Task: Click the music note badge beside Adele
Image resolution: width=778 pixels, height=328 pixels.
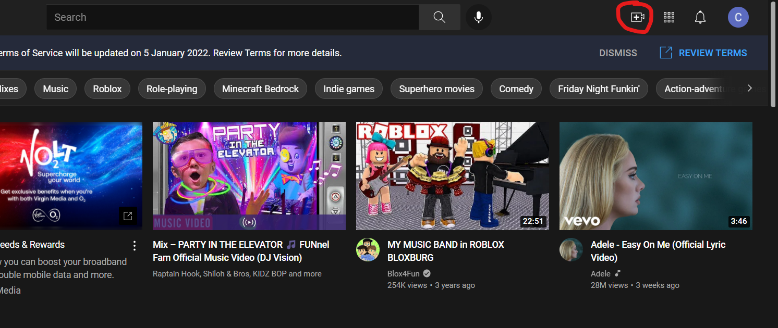Action: tap(618, 273)
